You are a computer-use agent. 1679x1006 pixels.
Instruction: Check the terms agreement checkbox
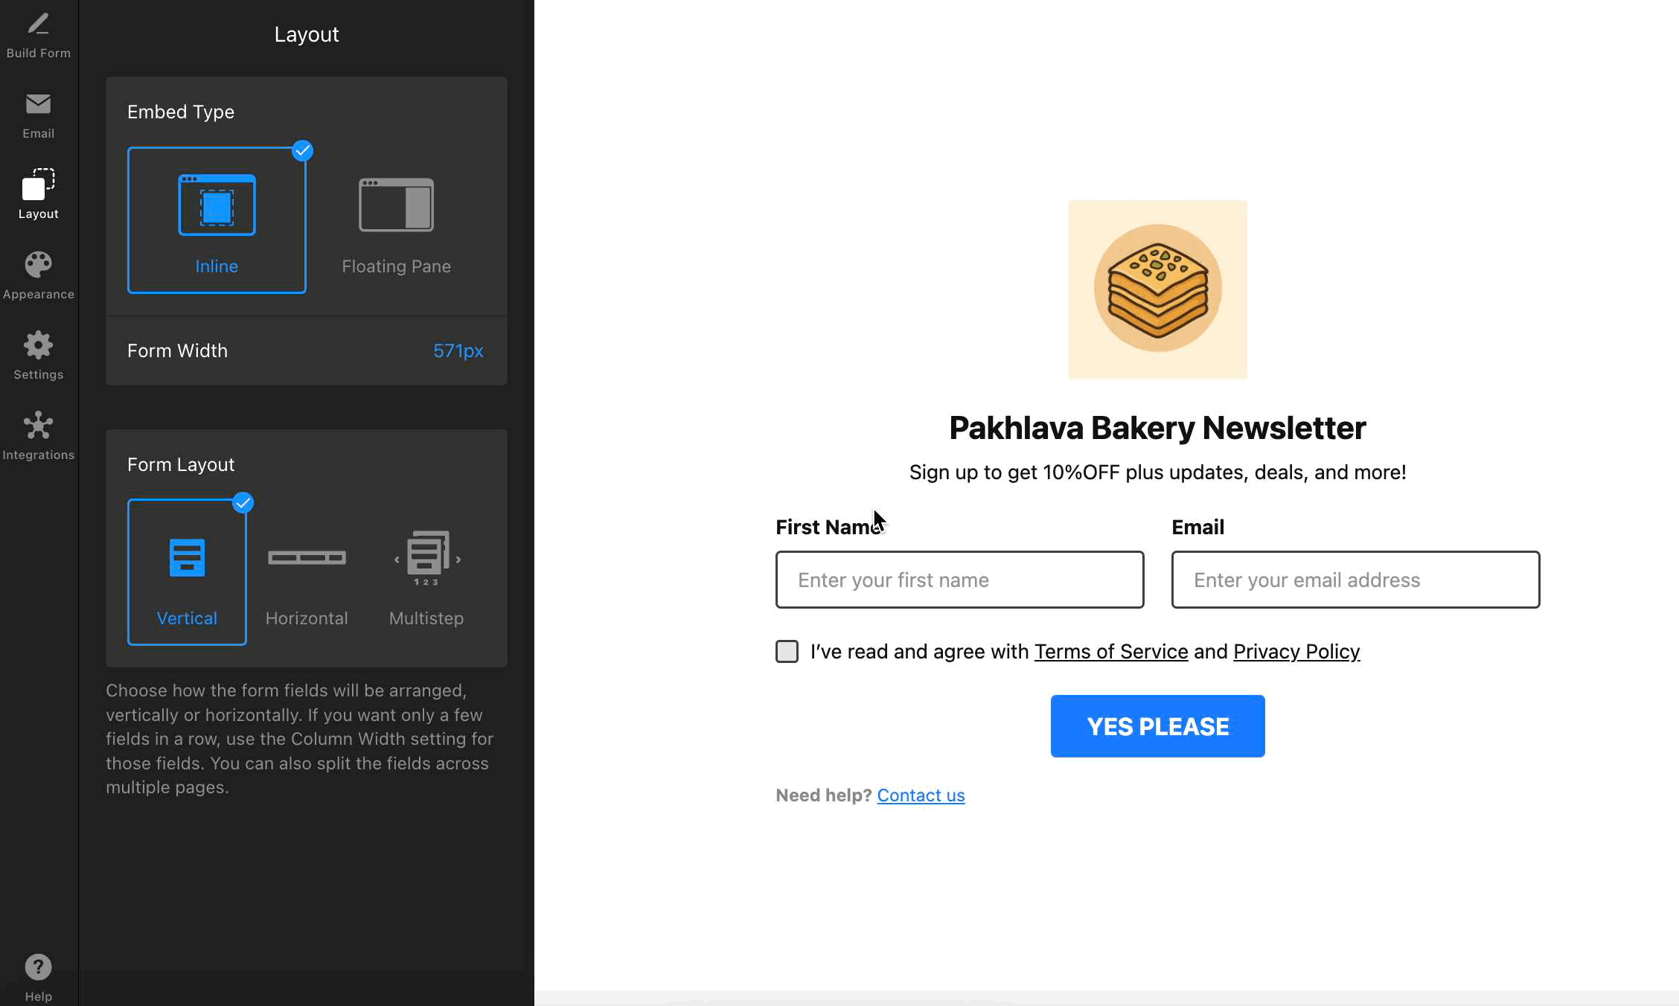coord(787,651)
